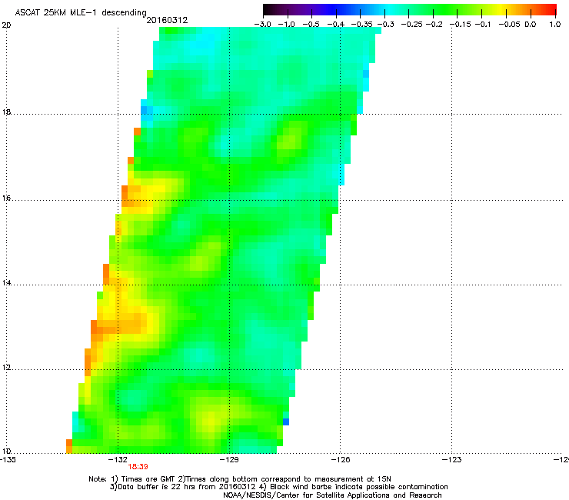Click the colorbar label '-0.3'
Image resolution: width=569 pixels, height=500 pixels.
click(386, 25)
